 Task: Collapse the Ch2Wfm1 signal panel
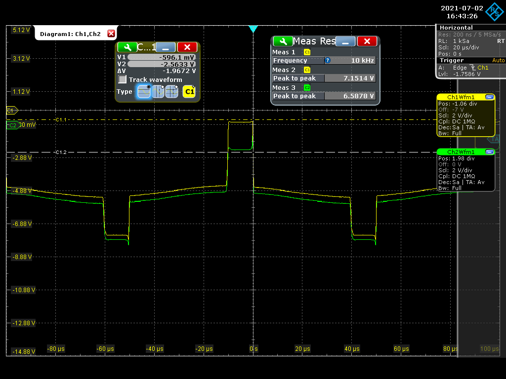[489, 152]
